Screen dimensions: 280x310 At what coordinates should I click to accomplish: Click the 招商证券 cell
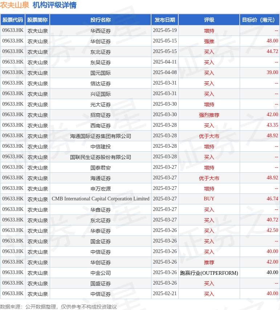click(101, 115)
